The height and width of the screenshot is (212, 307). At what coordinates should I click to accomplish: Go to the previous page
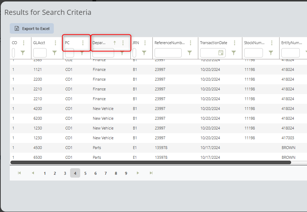[x=33, y=173]
